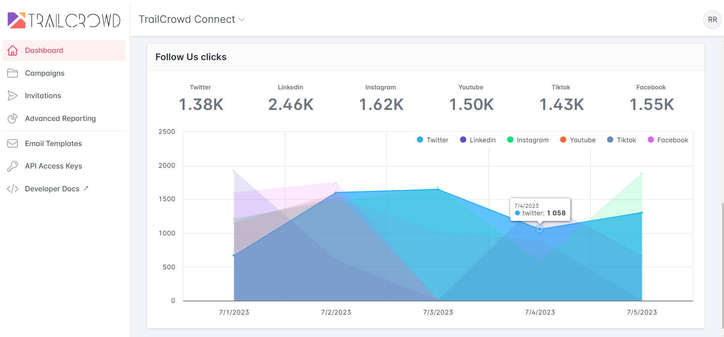Click the Advanced Reporting pie chart icon
This screenshot has width=724, height=337.
tap(13, 118)
